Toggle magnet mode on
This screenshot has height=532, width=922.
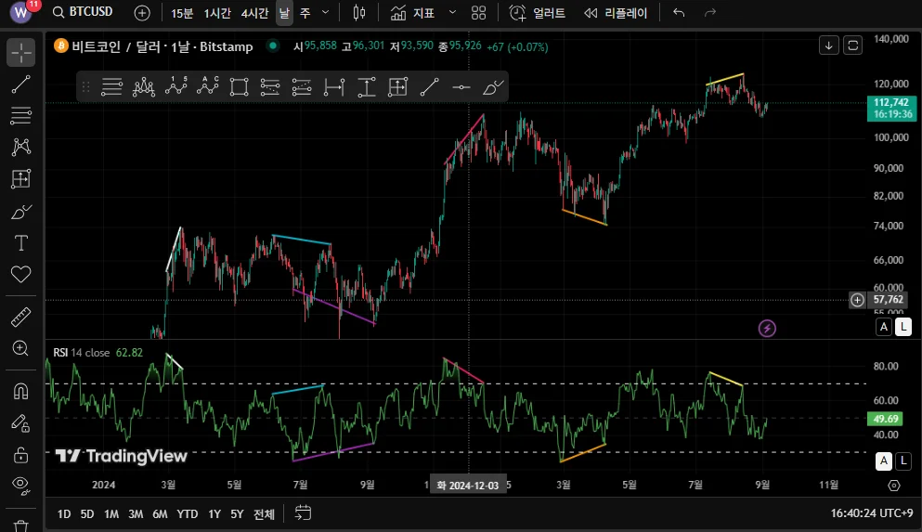point(20,391)
